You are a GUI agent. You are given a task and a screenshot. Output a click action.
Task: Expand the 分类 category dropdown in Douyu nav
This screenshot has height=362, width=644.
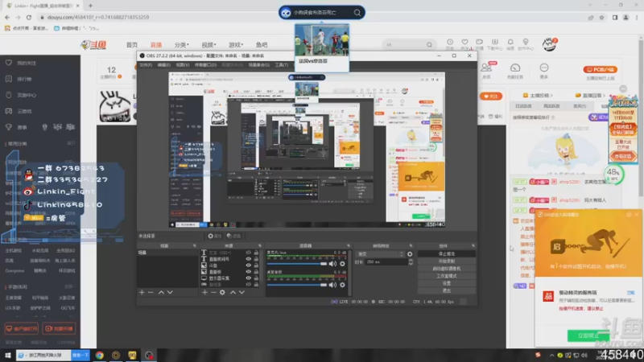pos(182,45)
